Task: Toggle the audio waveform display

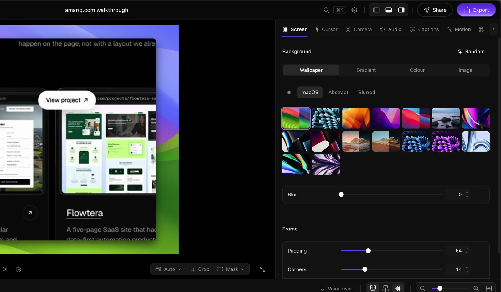Action: click(x=398, y=288)
